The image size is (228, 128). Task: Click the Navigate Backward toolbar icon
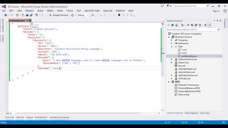coord(6,15)
